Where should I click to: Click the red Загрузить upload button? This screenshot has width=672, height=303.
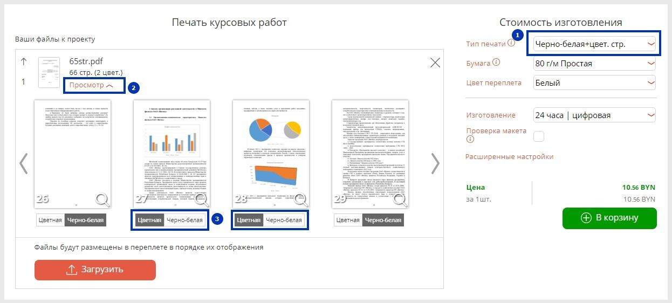[x=95, y=270]
